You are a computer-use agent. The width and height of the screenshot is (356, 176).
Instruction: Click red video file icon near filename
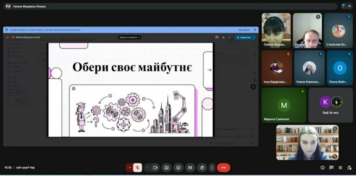tap(13, 37)
